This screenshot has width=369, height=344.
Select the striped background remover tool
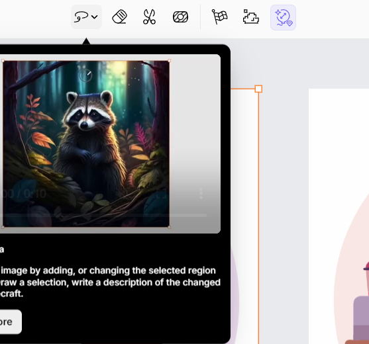180,17
